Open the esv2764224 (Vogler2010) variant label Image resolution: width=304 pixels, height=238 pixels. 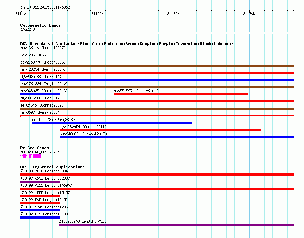(44, 84)
